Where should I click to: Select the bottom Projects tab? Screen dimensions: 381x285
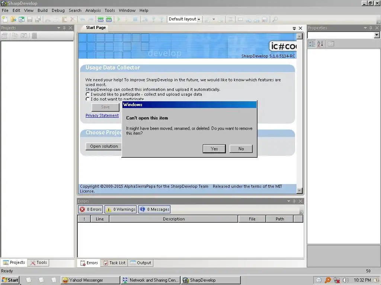click(x=14, y=262)
